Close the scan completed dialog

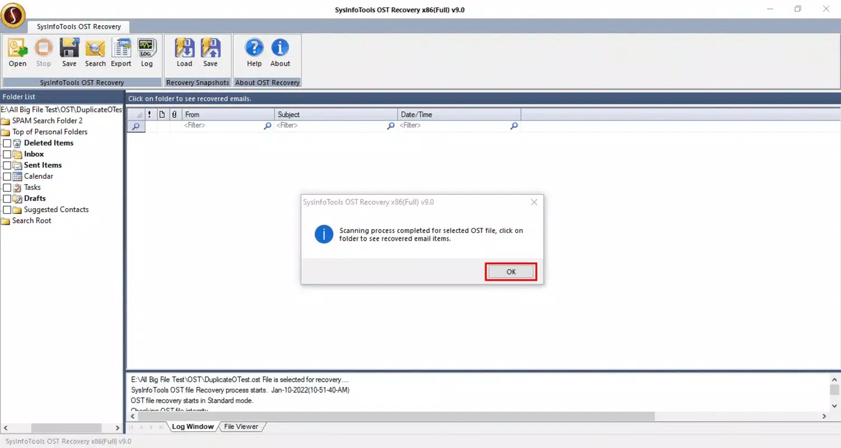(x=534, y=202)
